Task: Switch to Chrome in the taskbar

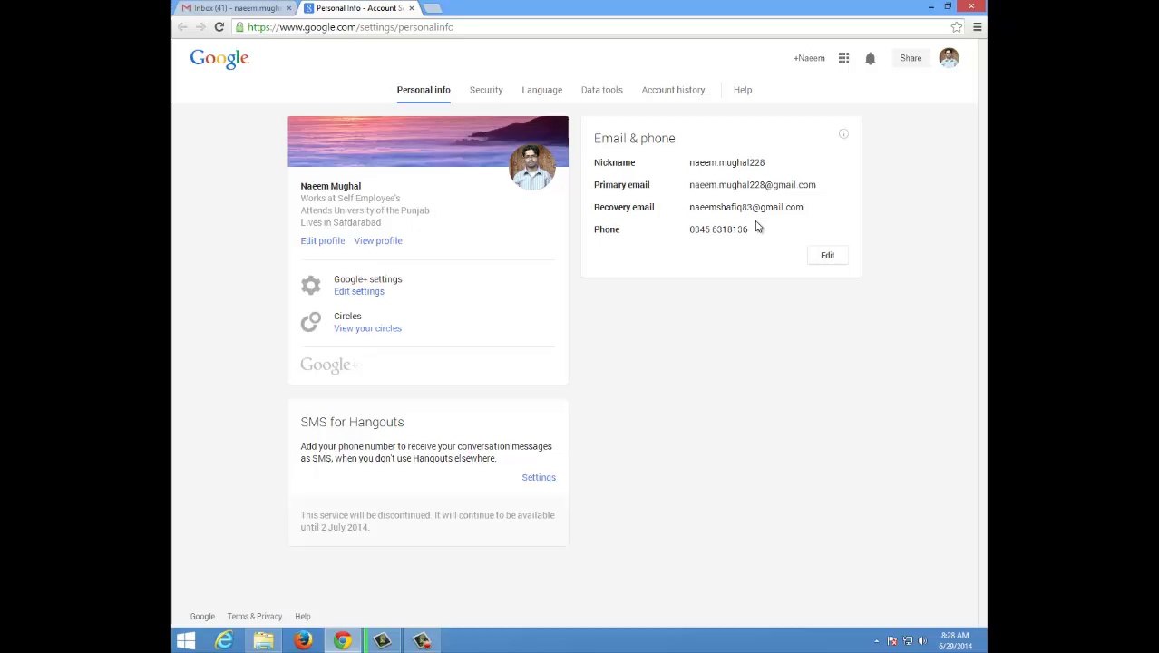Action: [342, 641]
